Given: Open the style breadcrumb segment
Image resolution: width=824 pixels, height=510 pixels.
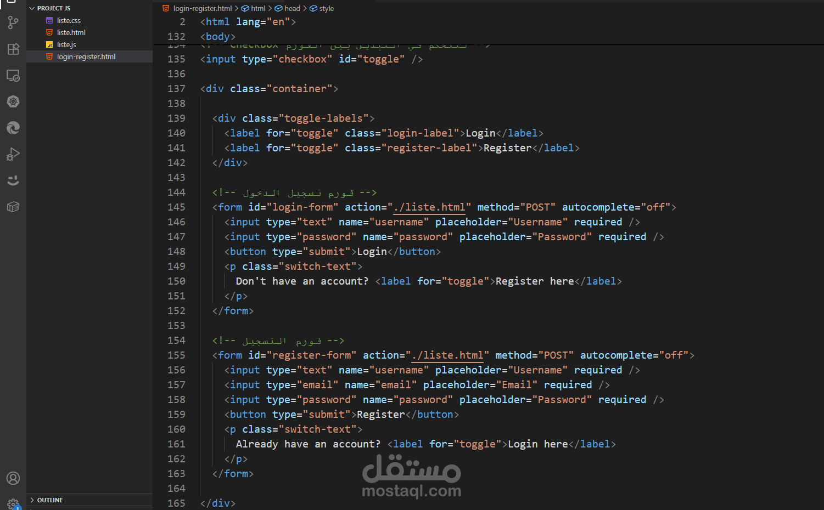Looking at the screenshot, I should (x=322, y=8).
